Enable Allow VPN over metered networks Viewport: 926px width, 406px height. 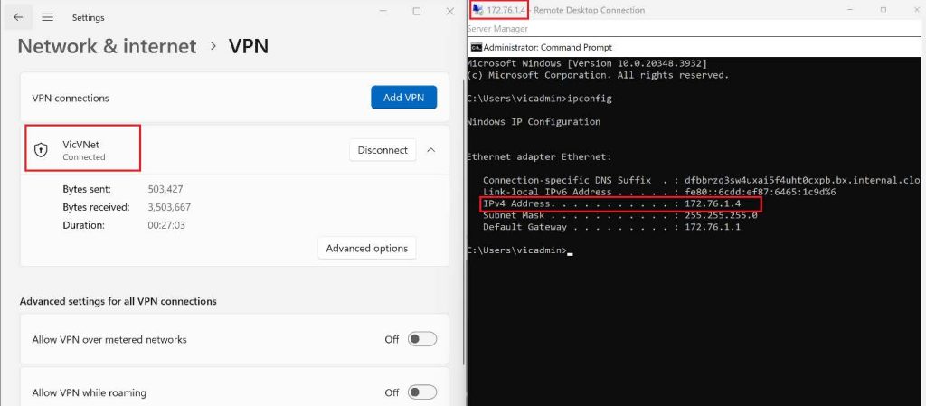click(x=421, y=339)
